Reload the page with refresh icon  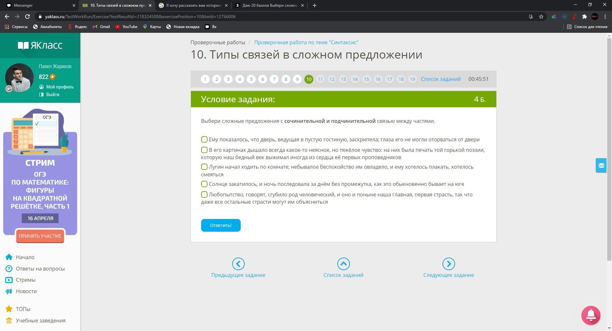coord(27,17)
